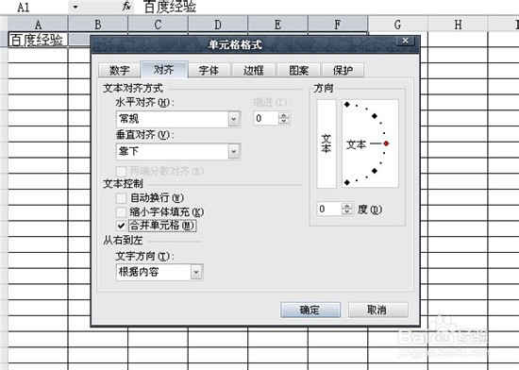Screen dimensions: 519x370
Task: Confirm with the 确定 button
Action: coord(310,311)
